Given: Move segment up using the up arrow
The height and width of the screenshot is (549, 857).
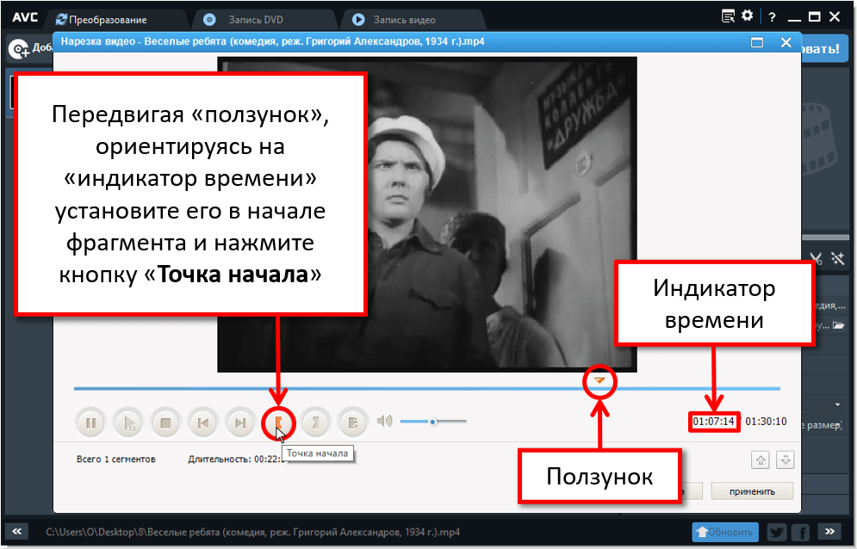Looking at the screenshot, I should 761,460.
